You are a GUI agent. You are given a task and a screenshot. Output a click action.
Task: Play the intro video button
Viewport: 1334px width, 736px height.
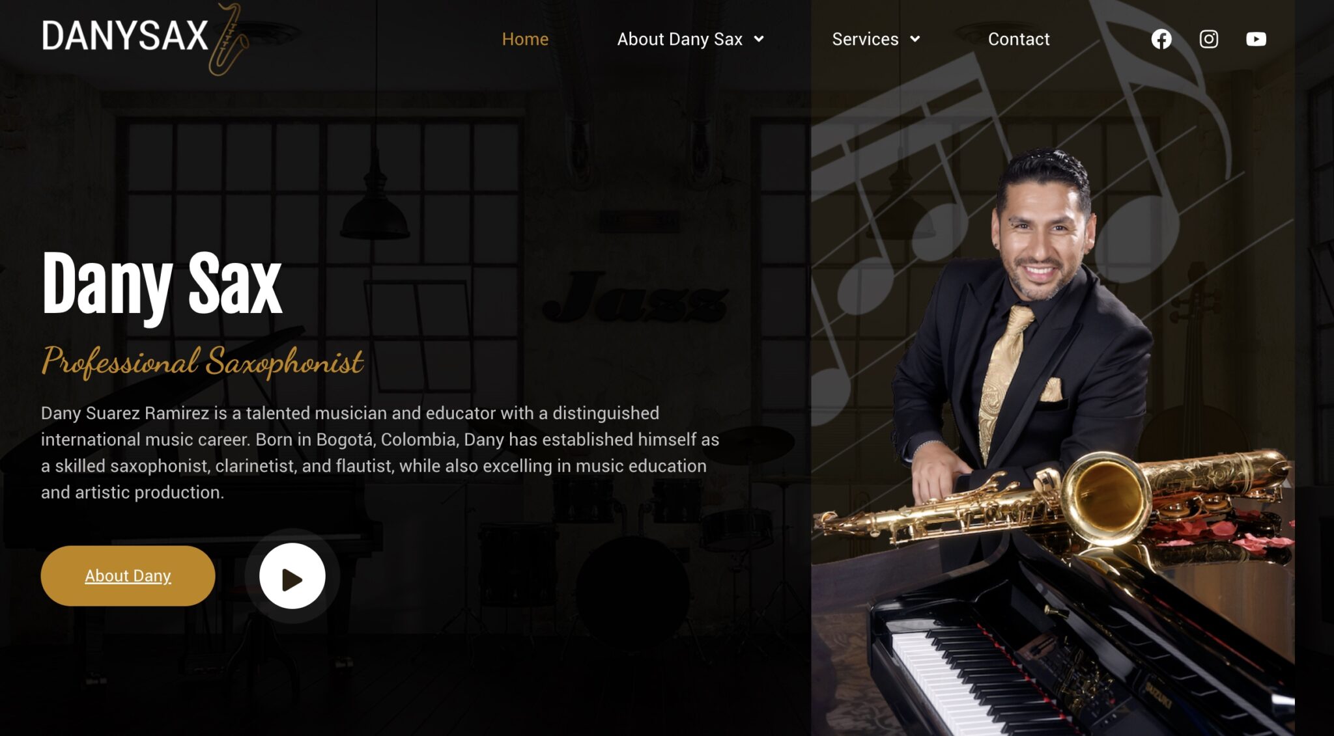(x=292, y=576)
